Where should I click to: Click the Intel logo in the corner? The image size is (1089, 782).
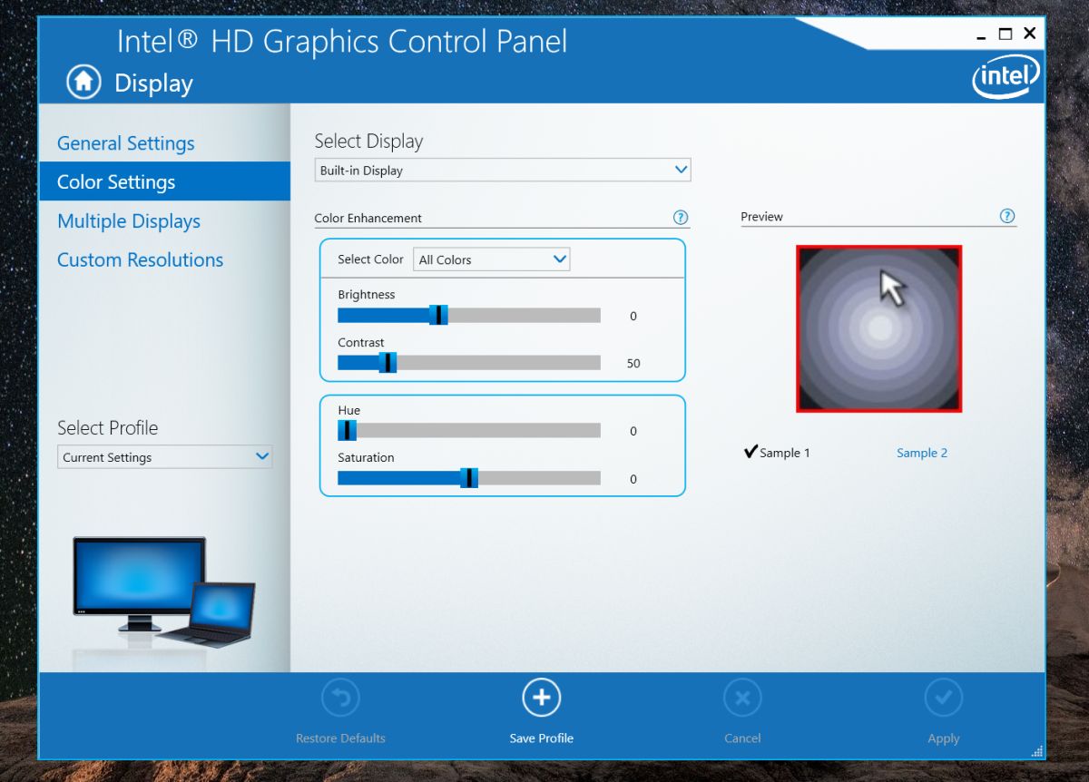coord(1006,76)
